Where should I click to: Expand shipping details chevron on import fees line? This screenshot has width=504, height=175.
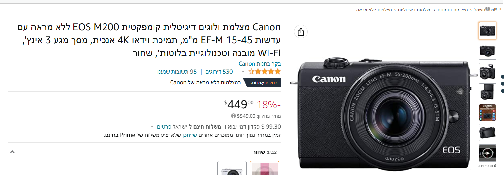(152, 126)
